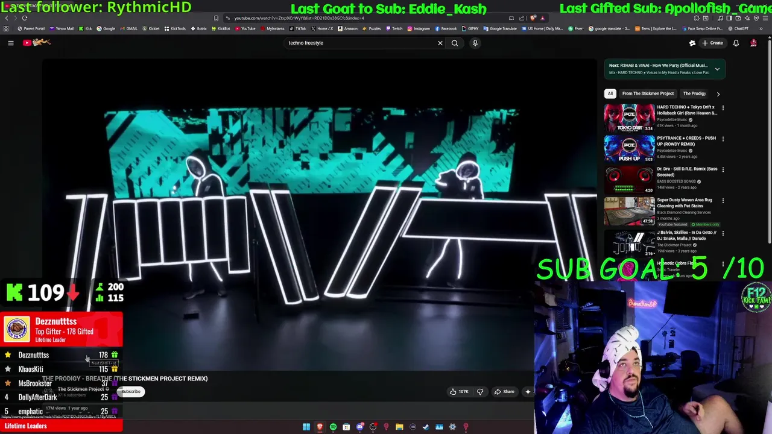772x434 pixels.
Task: Open the browser apps grid icon
Action: pos(6,28)
